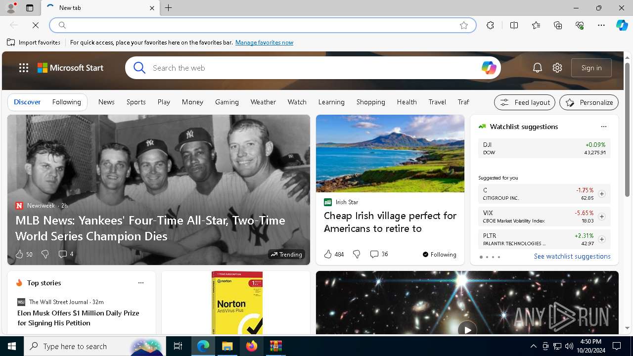This screenshot has height=356, width=633.
Task: Open the DJI DOW stock row
Action: (544, 148)
